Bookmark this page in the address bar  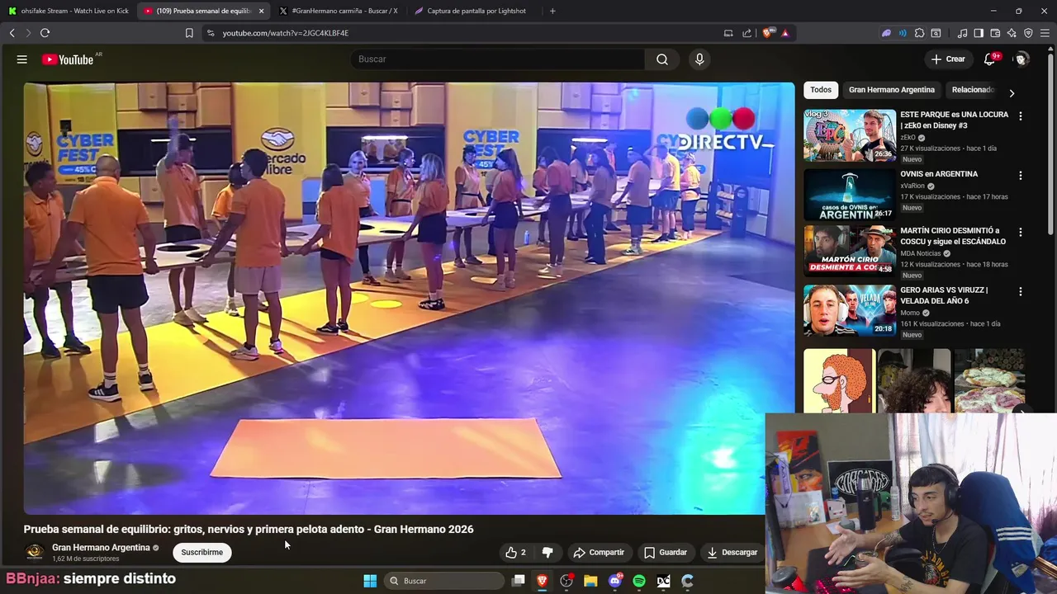point(189,33)
